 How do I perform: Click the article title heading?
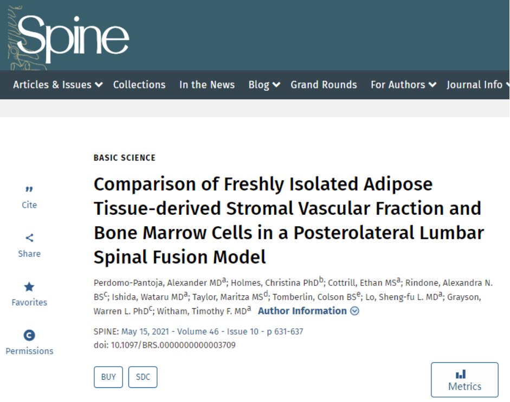[288, 220]
